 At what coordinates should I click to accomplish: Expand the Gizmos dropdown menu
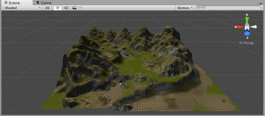coord(185,8)
